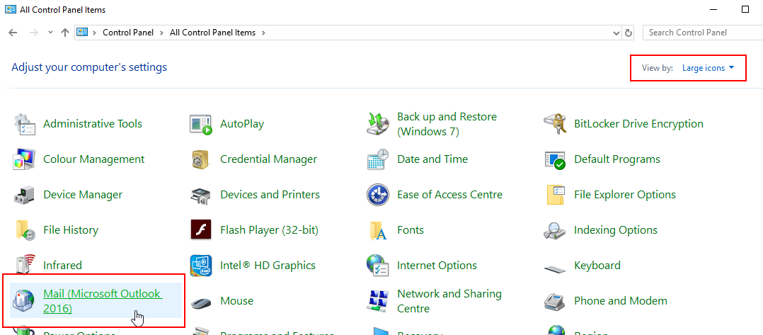
Task: Click the Date and Time calendar icon
Action: click(378, 159)
